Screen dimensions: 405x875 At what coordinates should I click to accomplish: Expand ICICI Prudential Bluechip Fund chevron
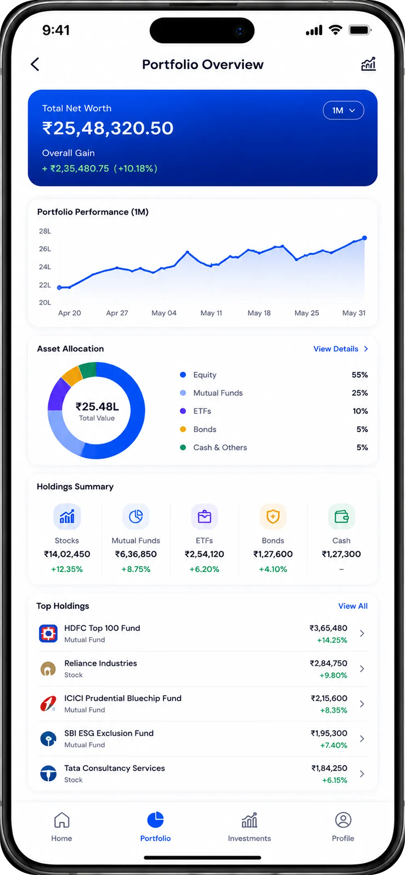coord(362,704)
